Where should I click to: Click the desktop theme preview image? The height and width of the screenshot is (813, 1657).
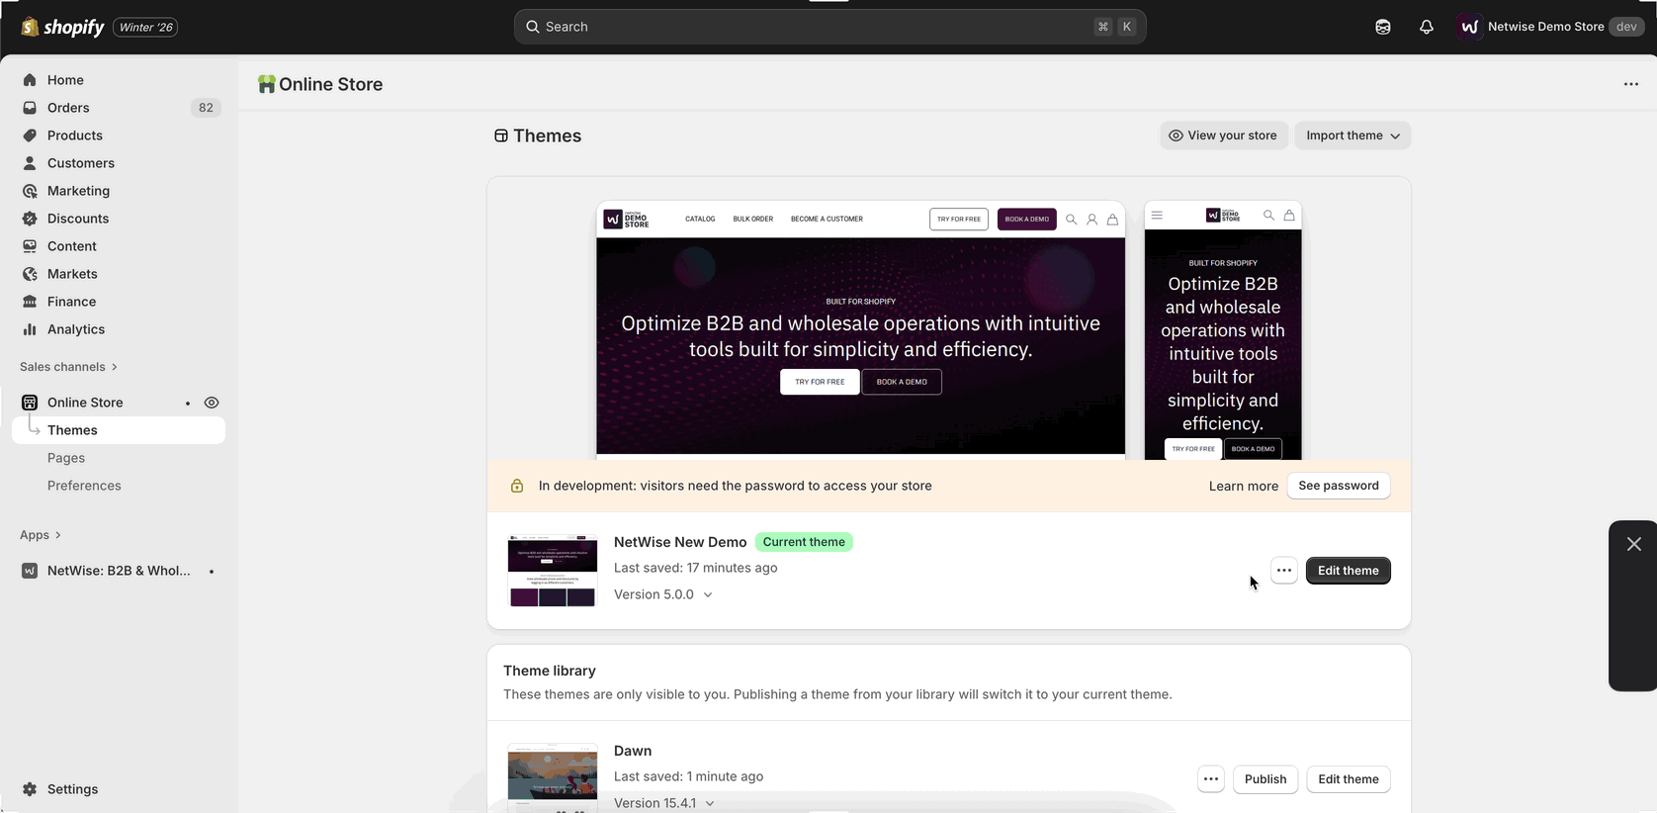pos(860,330)
